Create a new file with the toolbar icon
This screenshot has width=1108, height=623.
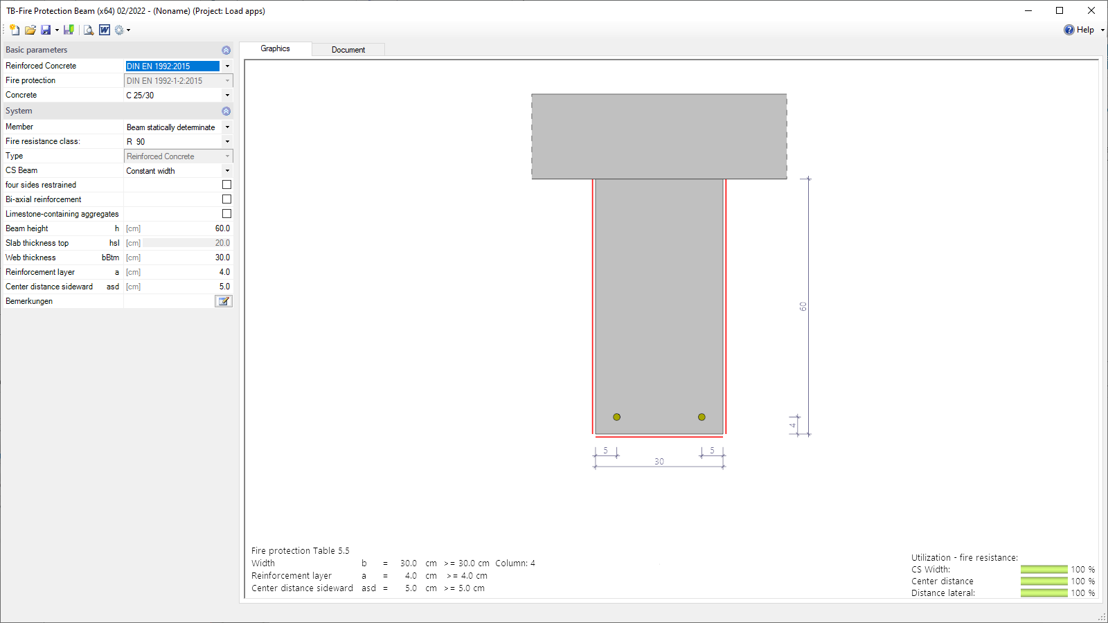pos(15,30)
